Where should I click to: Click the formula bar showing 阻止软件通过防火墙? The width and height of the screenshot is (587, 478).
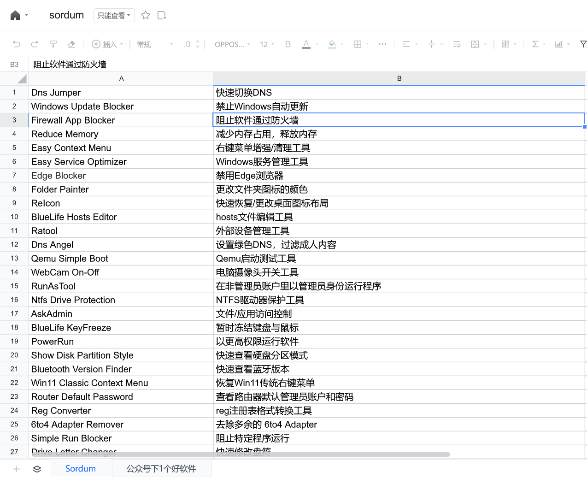click(x=308, y=65)
